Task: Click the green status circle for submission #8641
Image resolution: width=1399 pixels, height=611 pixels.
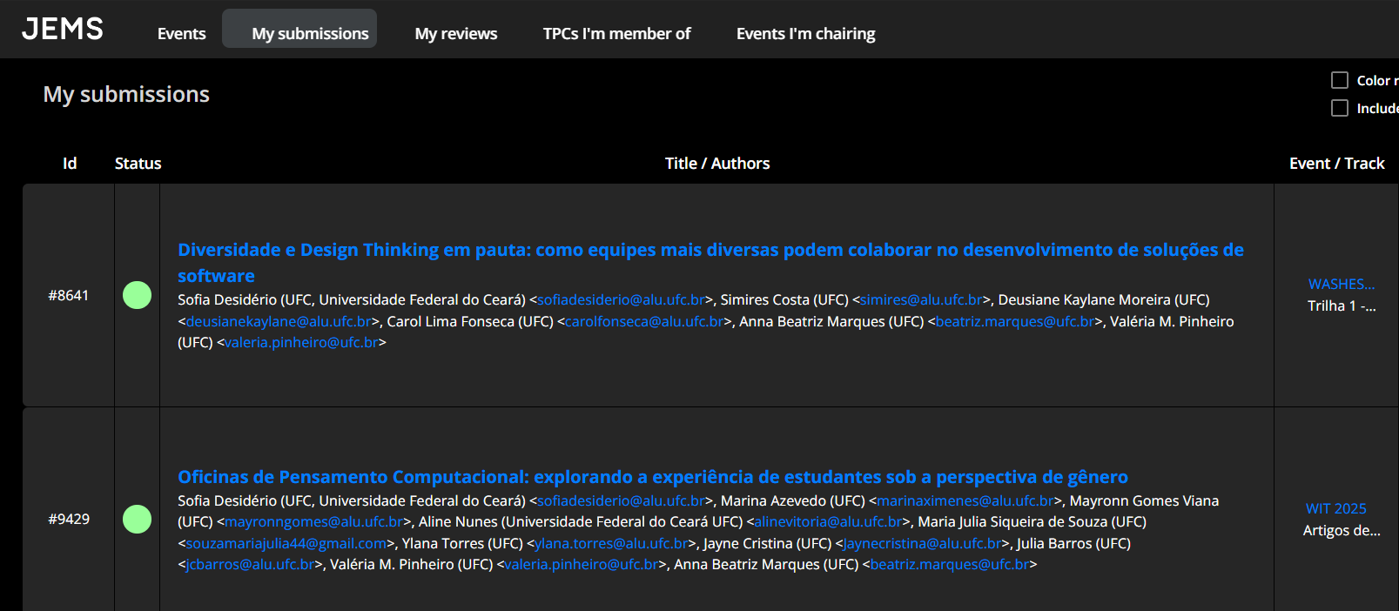Action: [137, 296]
